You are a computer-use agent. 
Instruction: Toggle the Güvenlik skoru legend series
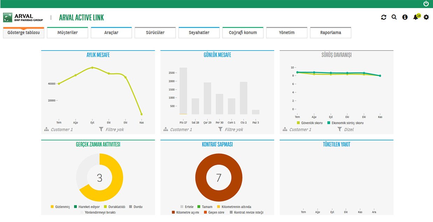(x=310, y=123)
